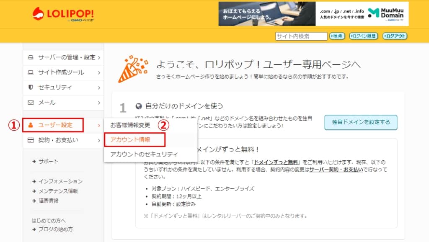Click 独自ドメインを設定する button
This screenshot has height=242, width=429.
pos(361,122)
